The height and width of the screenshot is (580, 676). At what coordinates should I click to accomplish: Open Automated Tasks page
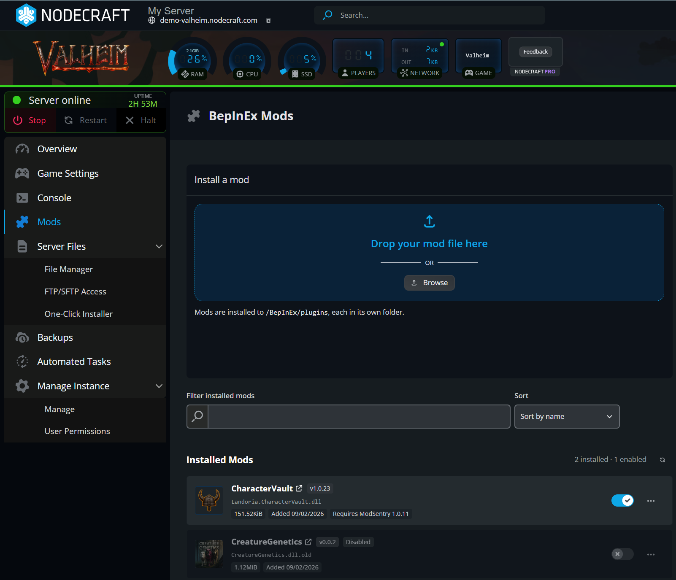(x=85, y=361)
